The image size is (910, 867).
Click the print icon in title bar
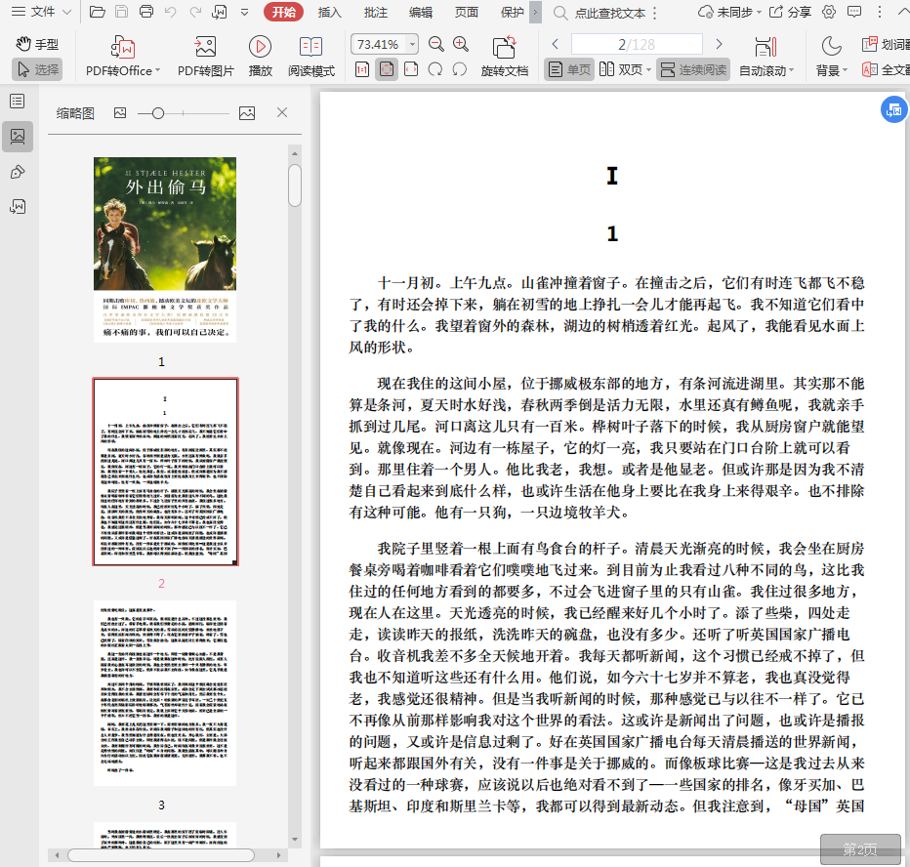pos(146,13)
